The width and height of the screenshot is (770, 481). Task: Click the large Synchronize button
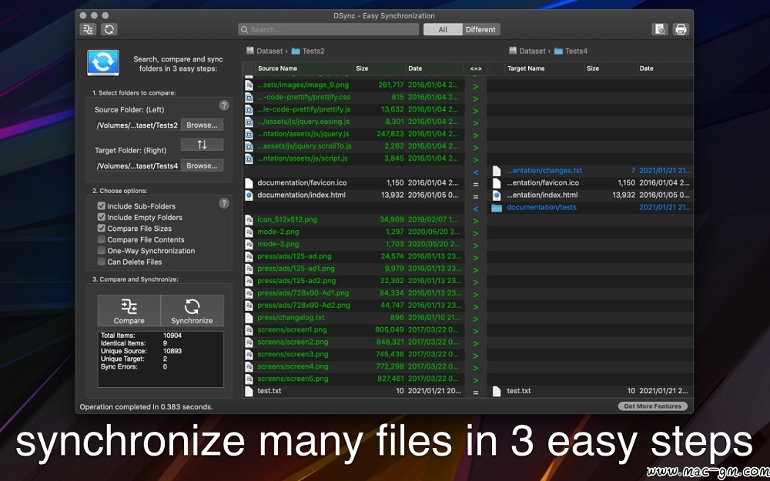[192, 311]
